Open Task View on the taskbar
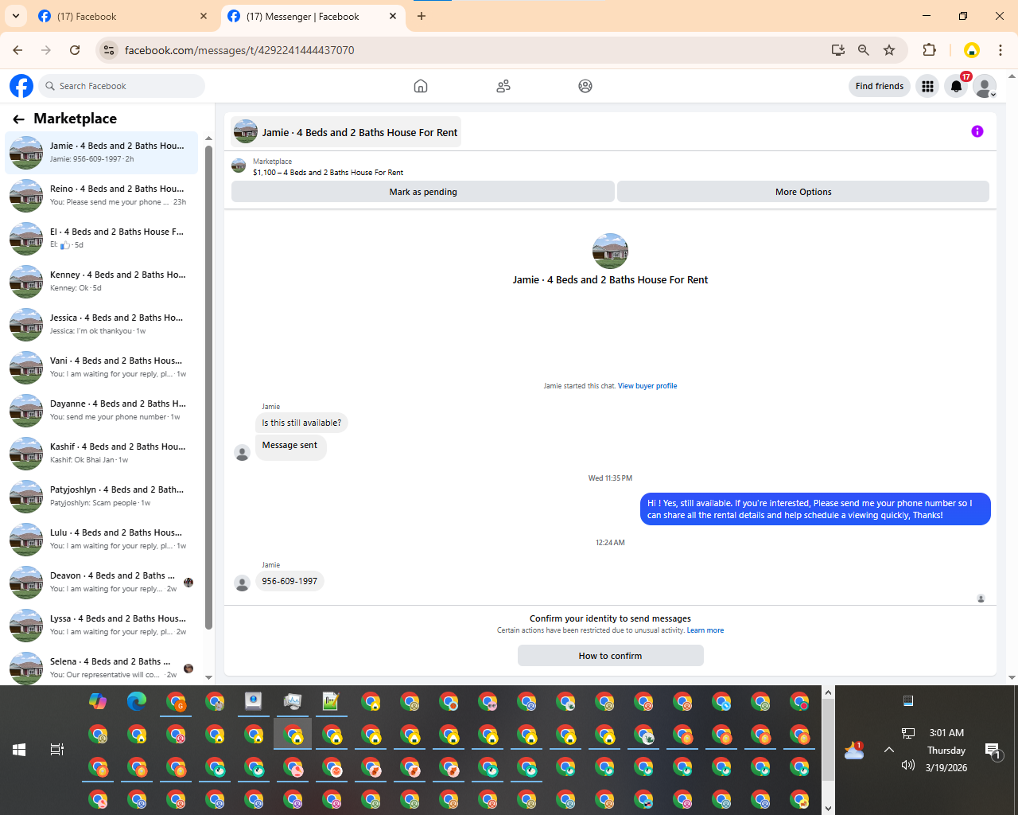The image size is (1018, 815). tap(56, 750)
